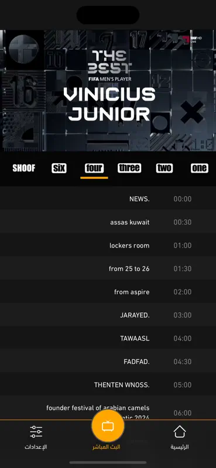Tap the 01:30 schedule time
The height and width of the screenshot is (468, 216).
pos(183,269)
